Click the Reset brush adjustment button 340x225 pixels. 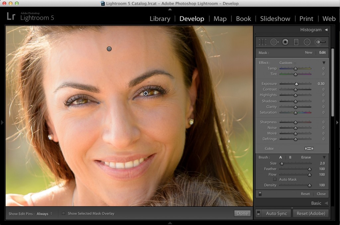[x=305, y=194]
